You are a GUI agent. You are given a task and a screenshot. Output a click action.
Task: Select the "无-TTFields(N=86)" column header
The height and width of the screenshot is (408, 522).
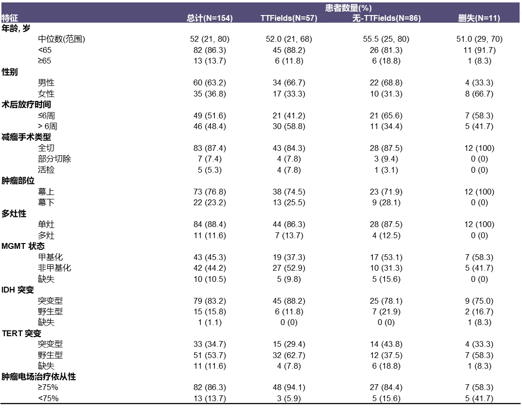point(386,18)
